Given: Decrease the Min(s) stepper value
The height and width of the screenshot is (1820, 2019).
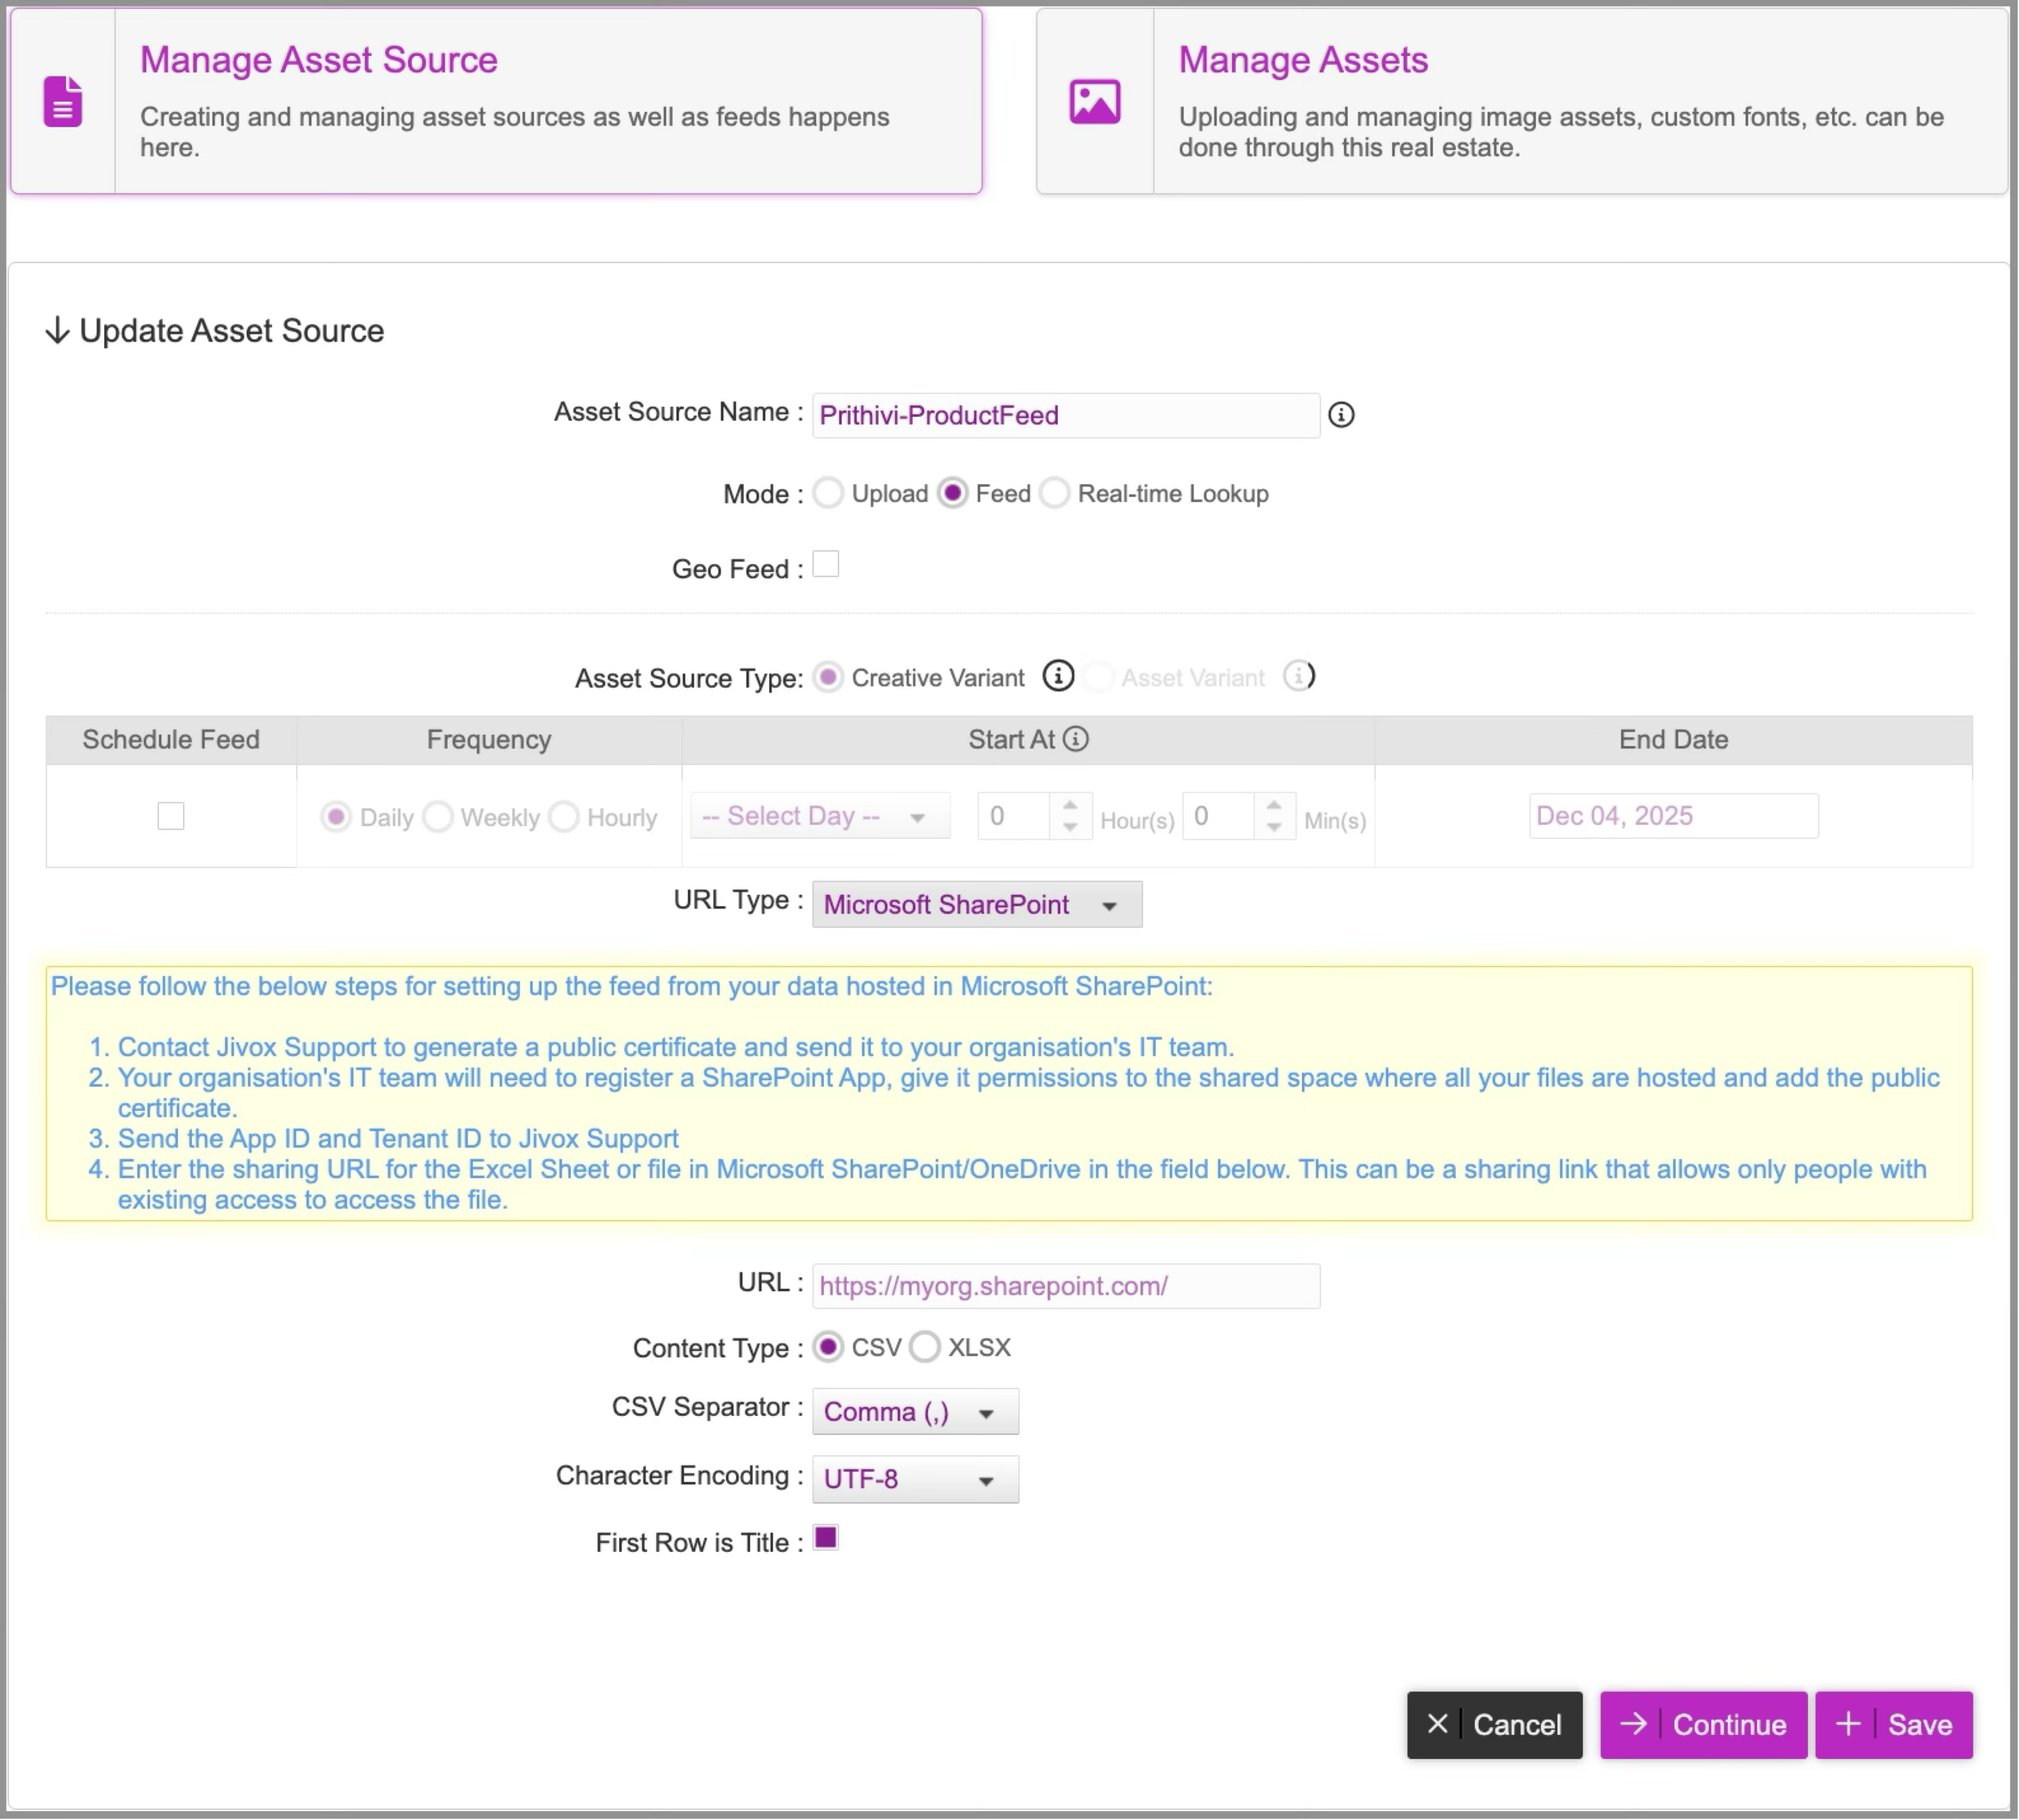Looking at the screenshot, I should [x=1273, y=827].
